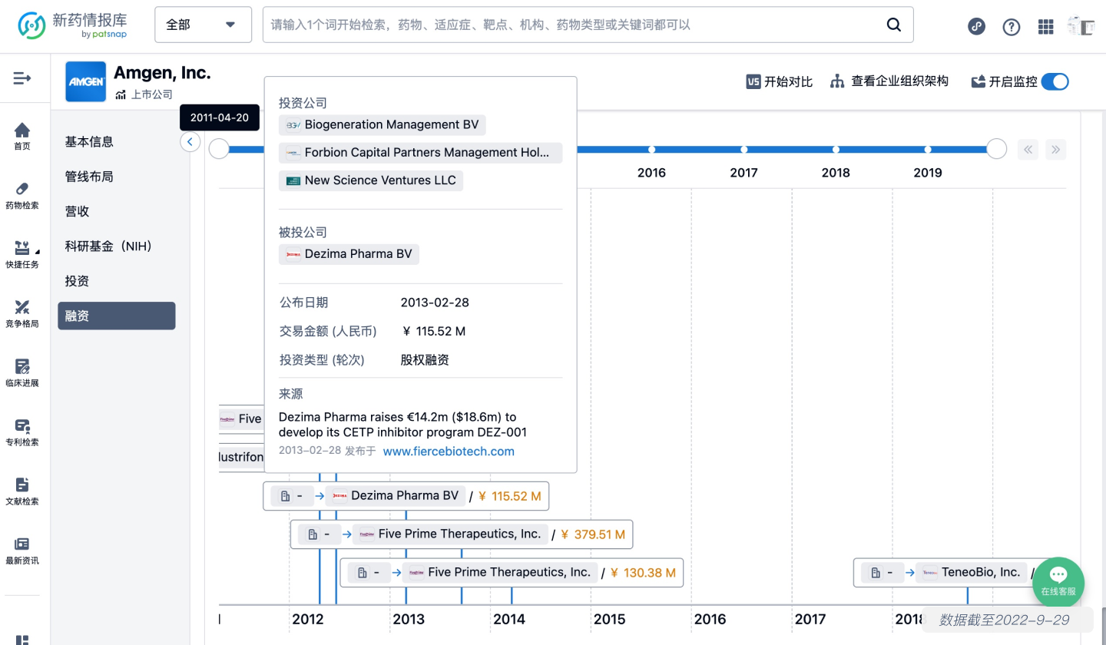
Task: Select 营收 section
Action: 116,211
